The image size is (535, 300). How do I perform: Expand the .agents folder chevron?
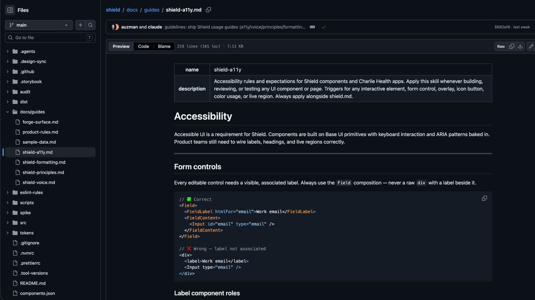tap(8, 51)
